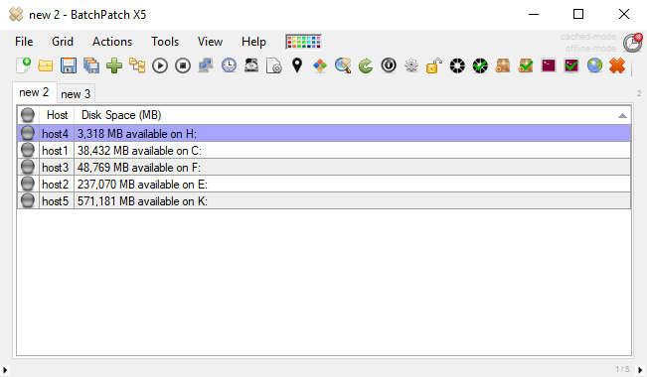Click the magnifier search patch icon
647x377 pixels.
click(x=343, y=65)
